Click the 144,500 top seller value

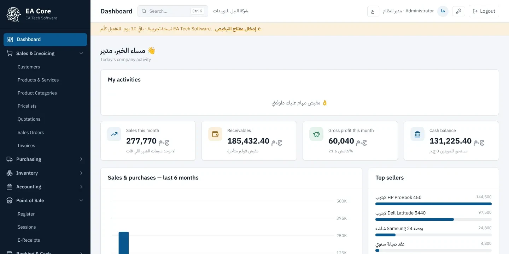pyautogui.click(x=484, y=197)
